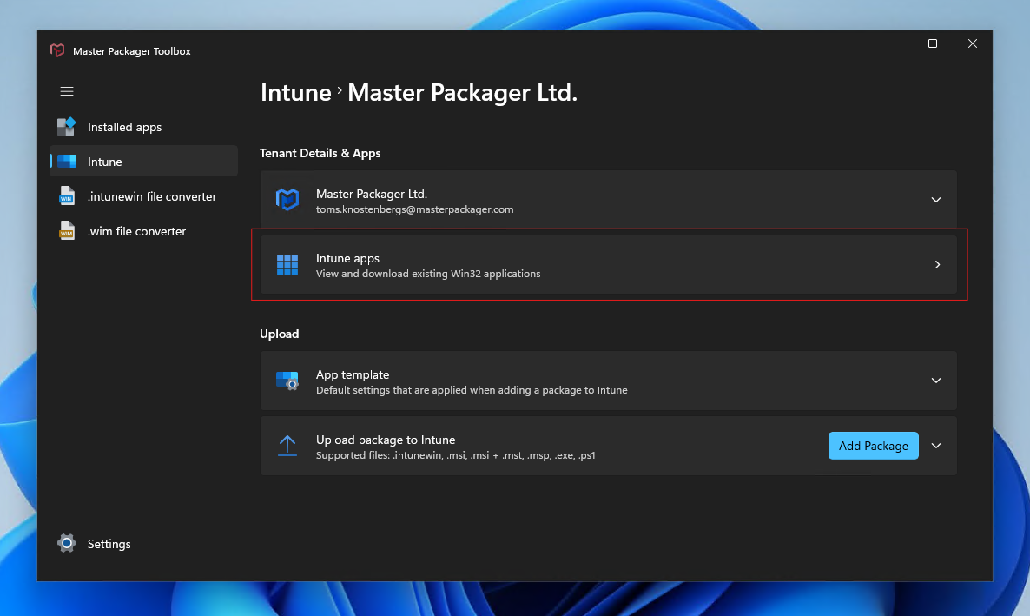Click the Intune sidebar icon
The height and width of the screenshot is (616, 1030).
(x=67, y=162)
